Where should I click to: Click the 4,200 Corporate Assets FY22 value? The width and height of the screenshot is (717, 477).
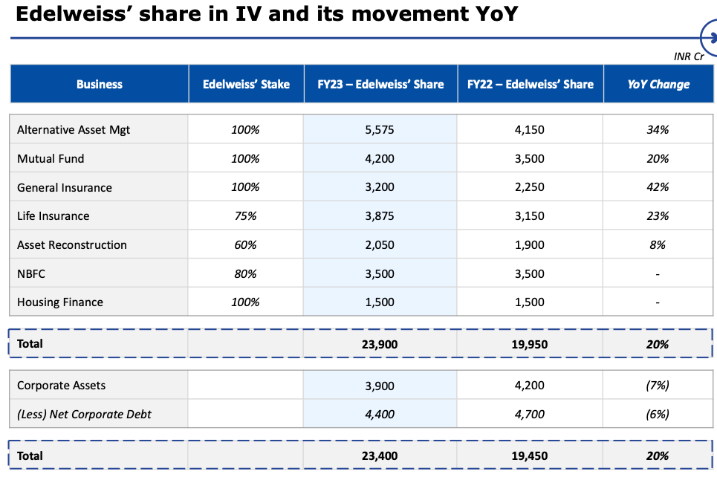click(x=530, y=385)
